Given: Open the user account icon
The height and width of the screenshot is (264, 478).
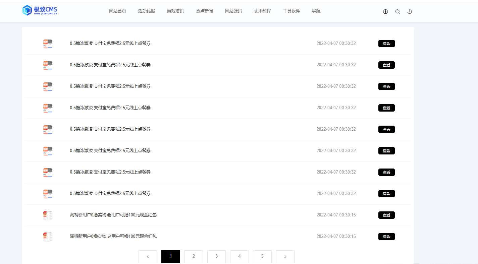Looking at the screenshot, I should (x=385, y=12).
